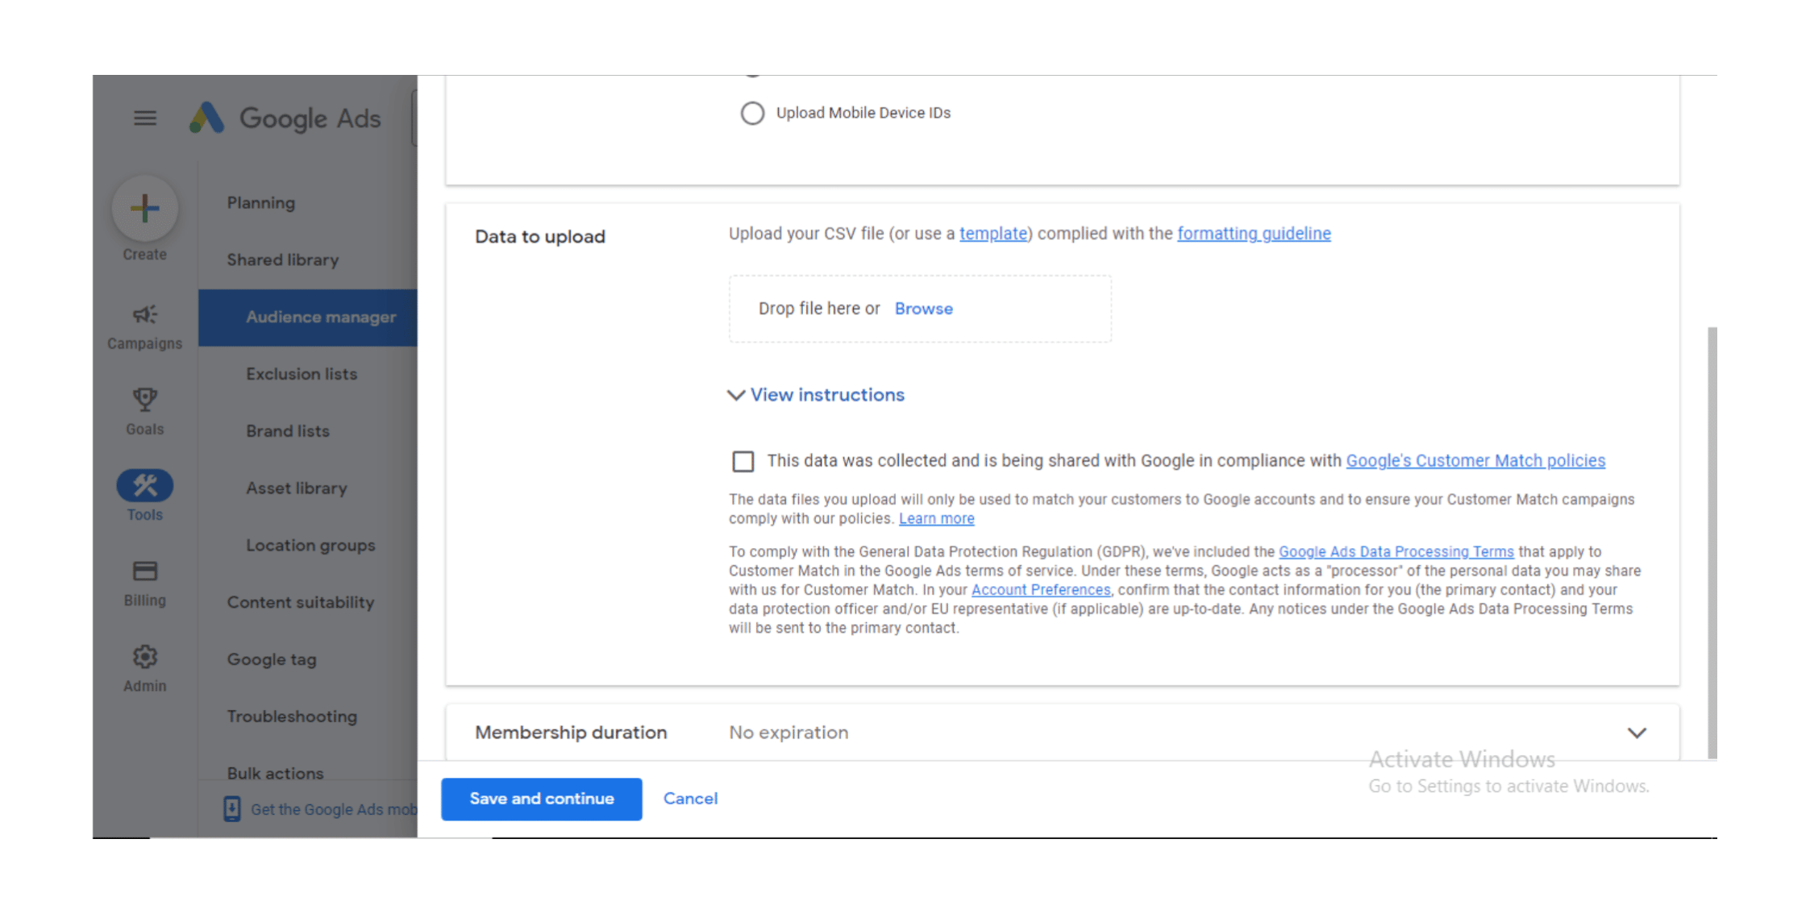Screen dimensions: 1810x914
Task: Check the Customer Match compliance checkbox
Action: [743, 461]
